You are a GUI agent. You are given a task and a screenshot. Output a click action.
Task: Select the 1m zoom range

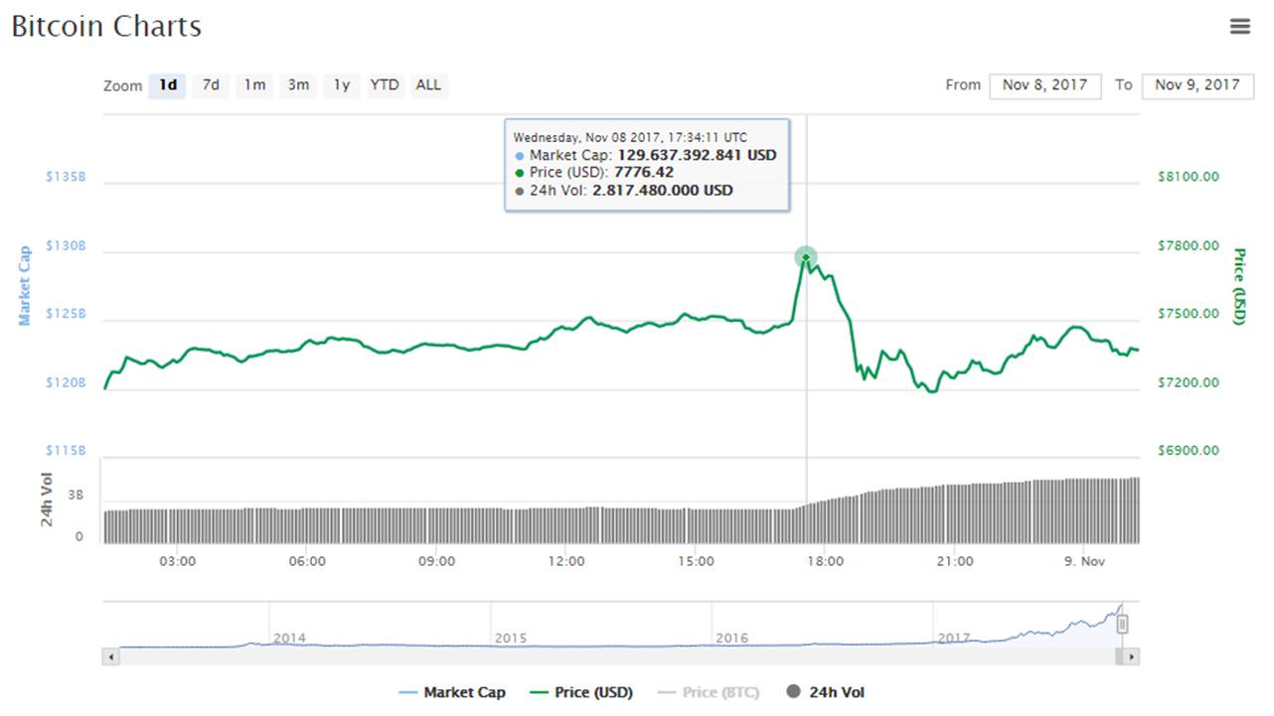point(254,85)
